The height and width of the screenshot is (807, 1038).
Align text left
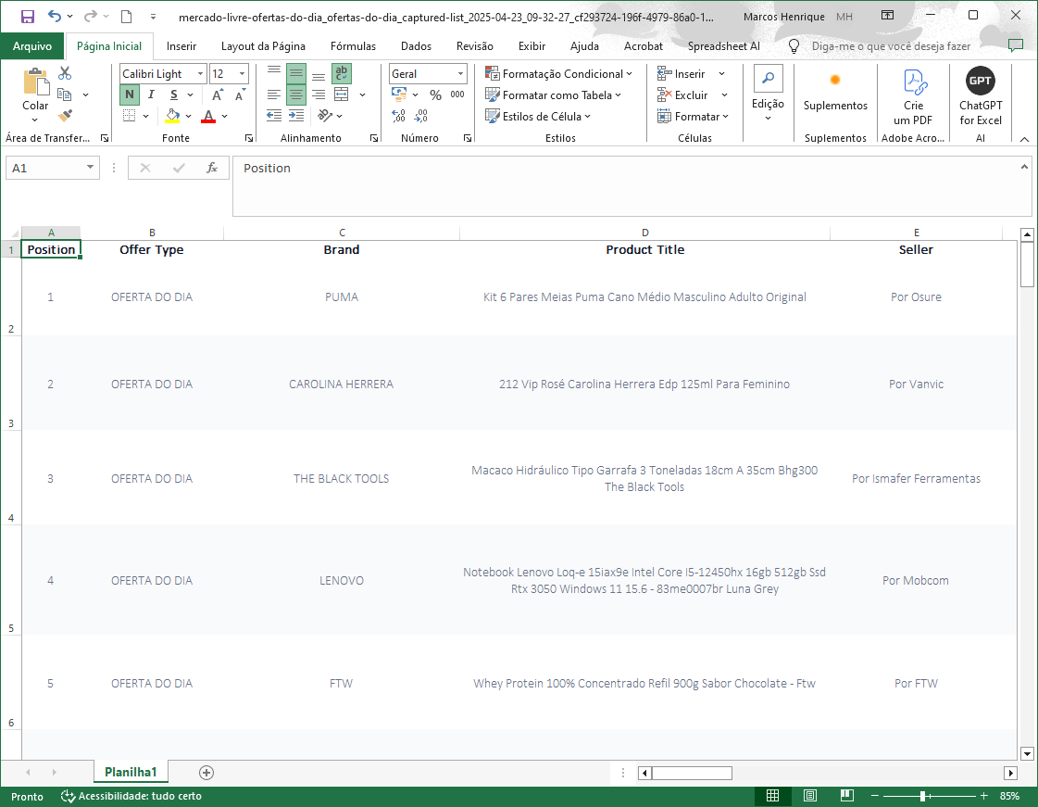[273, 95]
